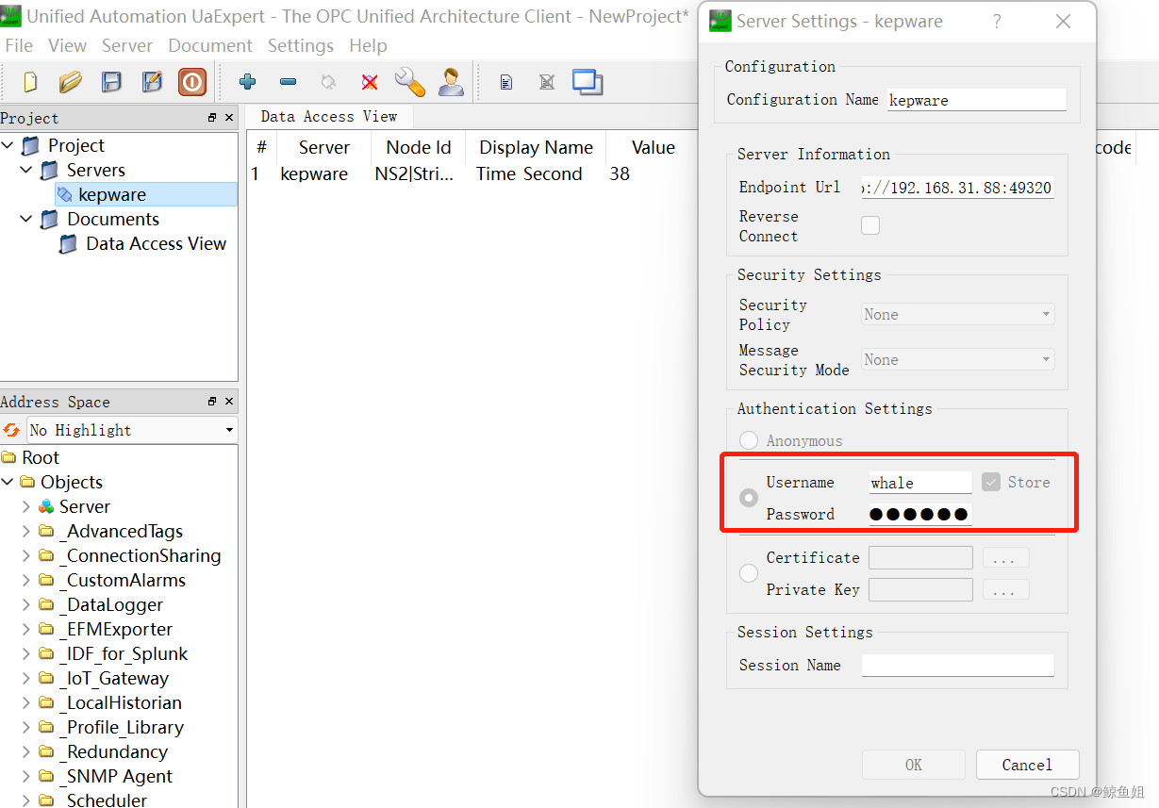The image size is (1159, 808).
Task: Open the Document menu
Action: point(210,45)
